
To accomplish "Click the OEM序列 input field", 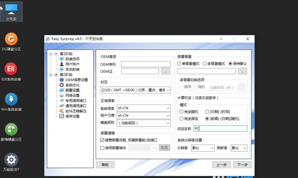I will [x=146, y=64].
